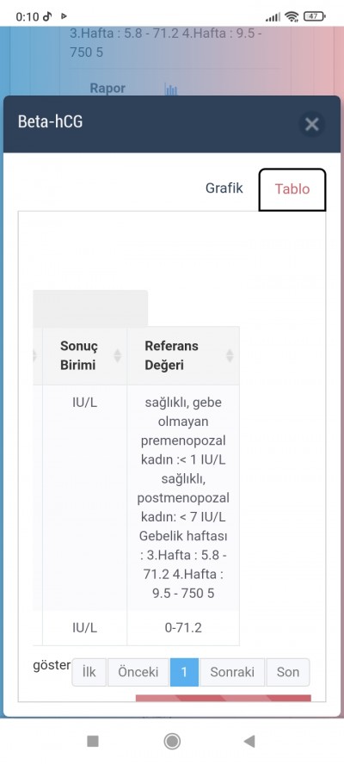The image size is (344, 764).
Task: Sort by Sonuç Birimi column arrows
Action: pos(118,355)
